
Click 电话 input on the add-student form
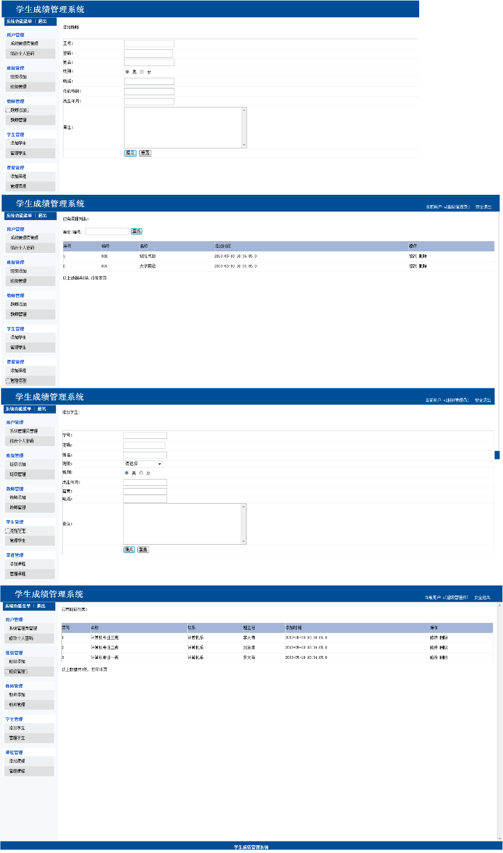145,499
